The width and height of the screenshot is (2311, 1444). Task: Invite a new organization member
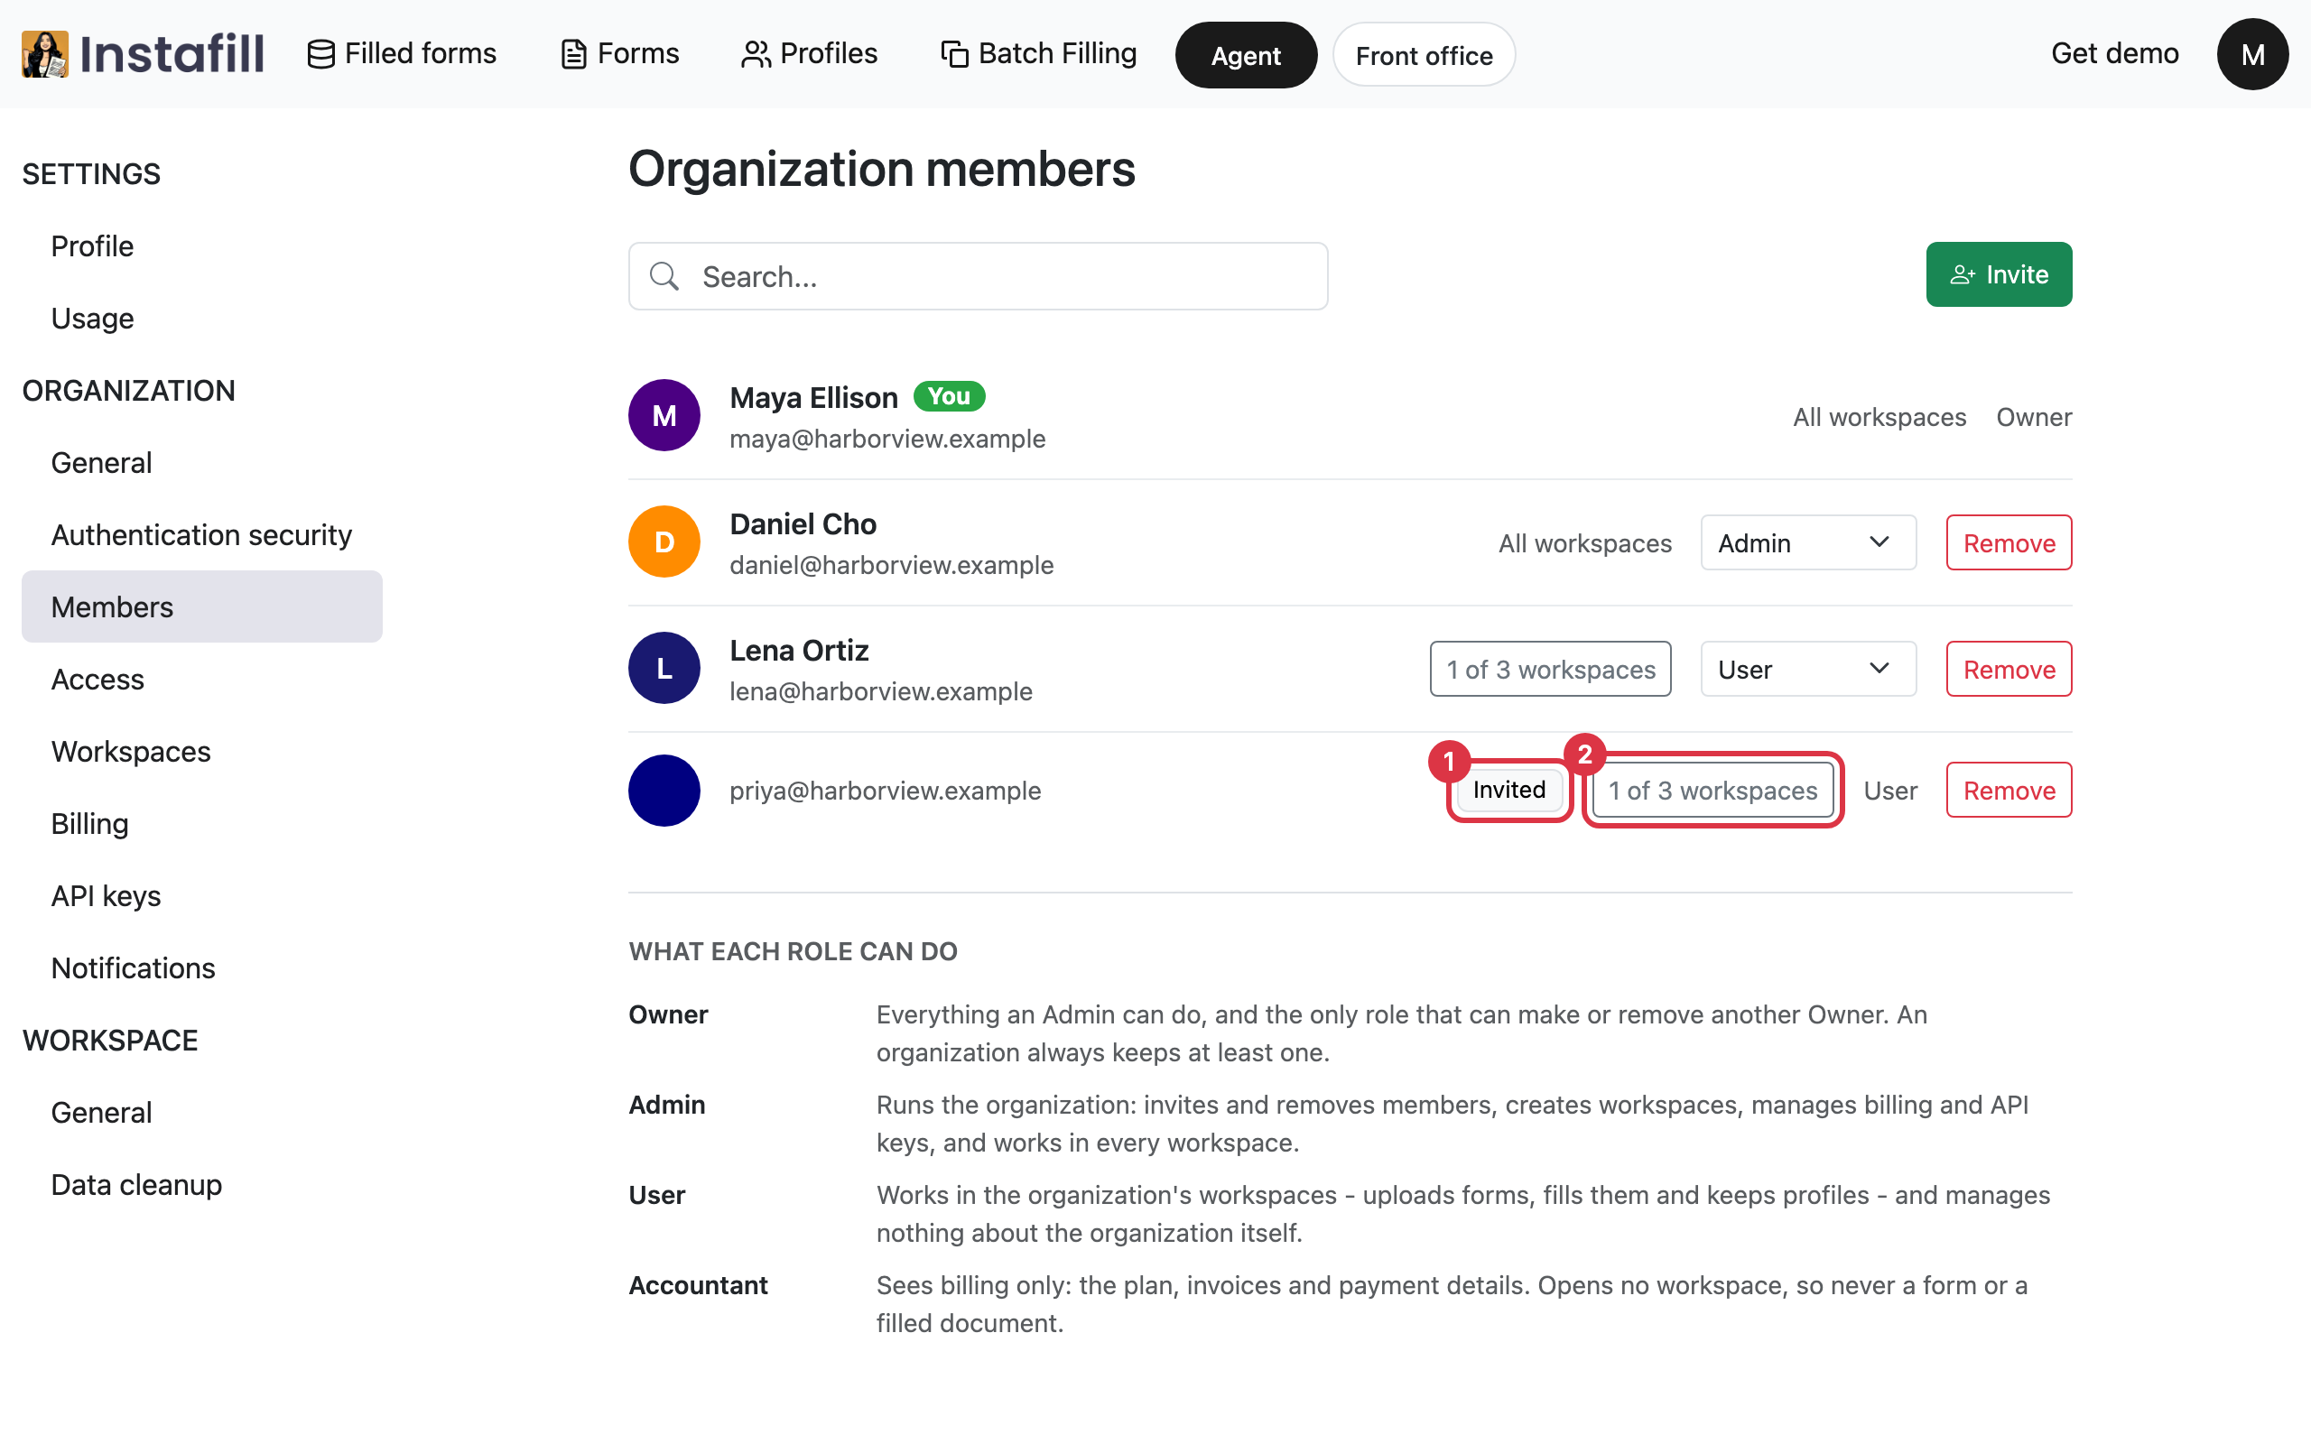click(x=1999, y=274)
